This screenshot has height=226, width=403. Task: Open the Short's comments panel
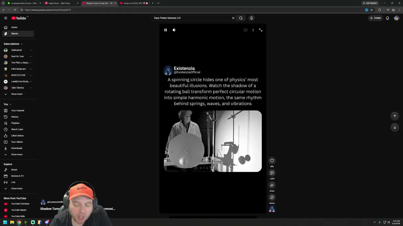[x=272, y=173]
